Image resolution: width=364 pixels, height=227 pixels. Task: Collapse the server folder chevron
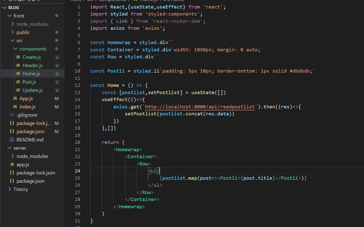coord(10,148)
